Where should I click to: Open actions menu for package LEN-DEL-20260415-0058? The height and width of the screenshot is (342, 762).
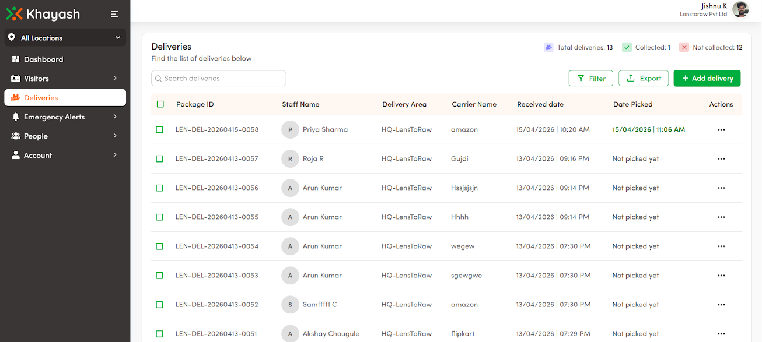[x=721, y=130]
